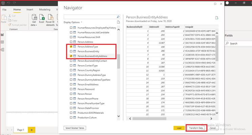Click the Navigator search input field
The width and height of the screenshot is (252, 135).
[x=90, y=17]
